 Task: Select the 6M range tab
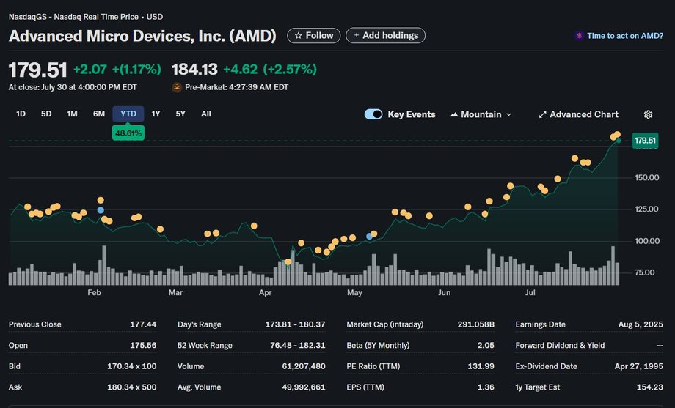pos(98,114)
